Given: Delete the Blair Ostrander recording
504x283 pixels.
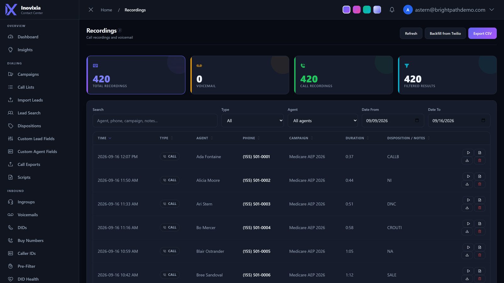Looking at the screenshot, I should click(480, 255).
